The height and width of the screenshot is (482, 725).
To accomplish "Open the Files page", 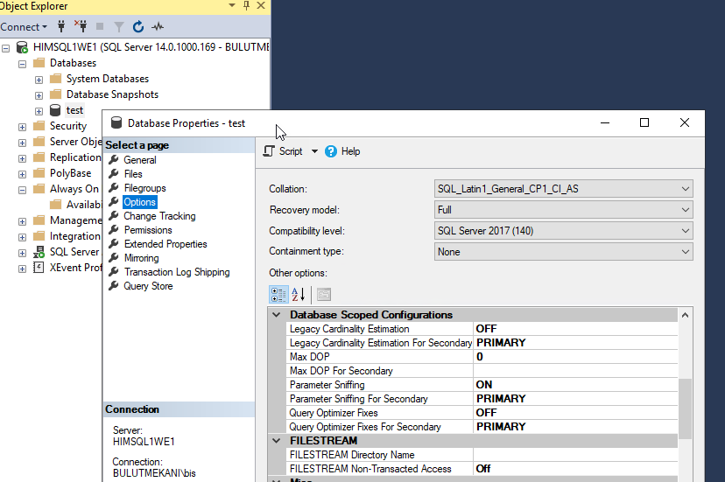I will tap(133, 174).
